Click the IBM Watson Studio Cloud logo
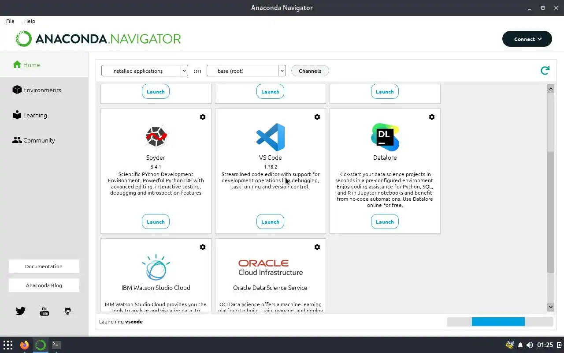The width and height of the screenshot is (564, 353). tap(156, 267)
